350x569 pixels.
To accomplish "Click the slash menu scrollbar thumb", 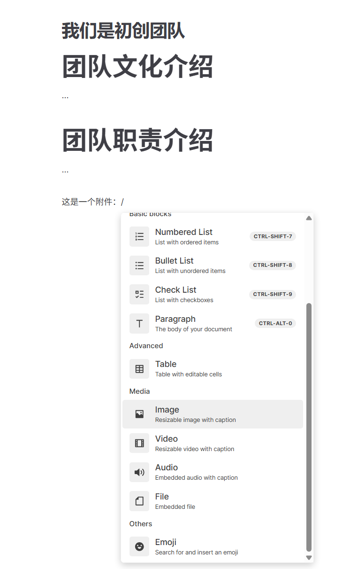I will pyautogui.click(x=309, y=427).
